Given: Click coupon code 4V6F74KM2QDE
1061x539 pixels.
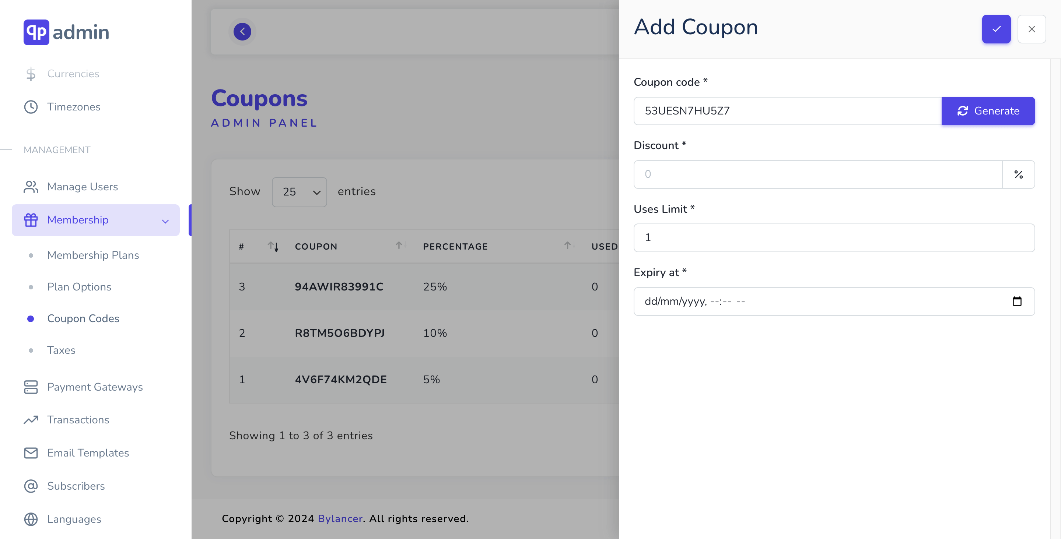Looking at the screenshot, I should click(x=341, y=380).
